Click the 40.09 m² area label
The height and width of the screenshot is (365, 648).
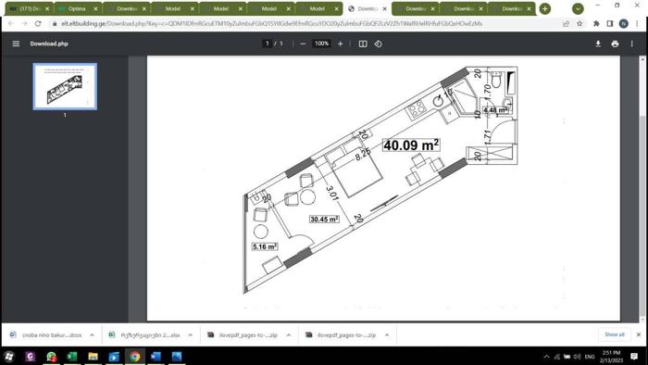click(411, 145)
